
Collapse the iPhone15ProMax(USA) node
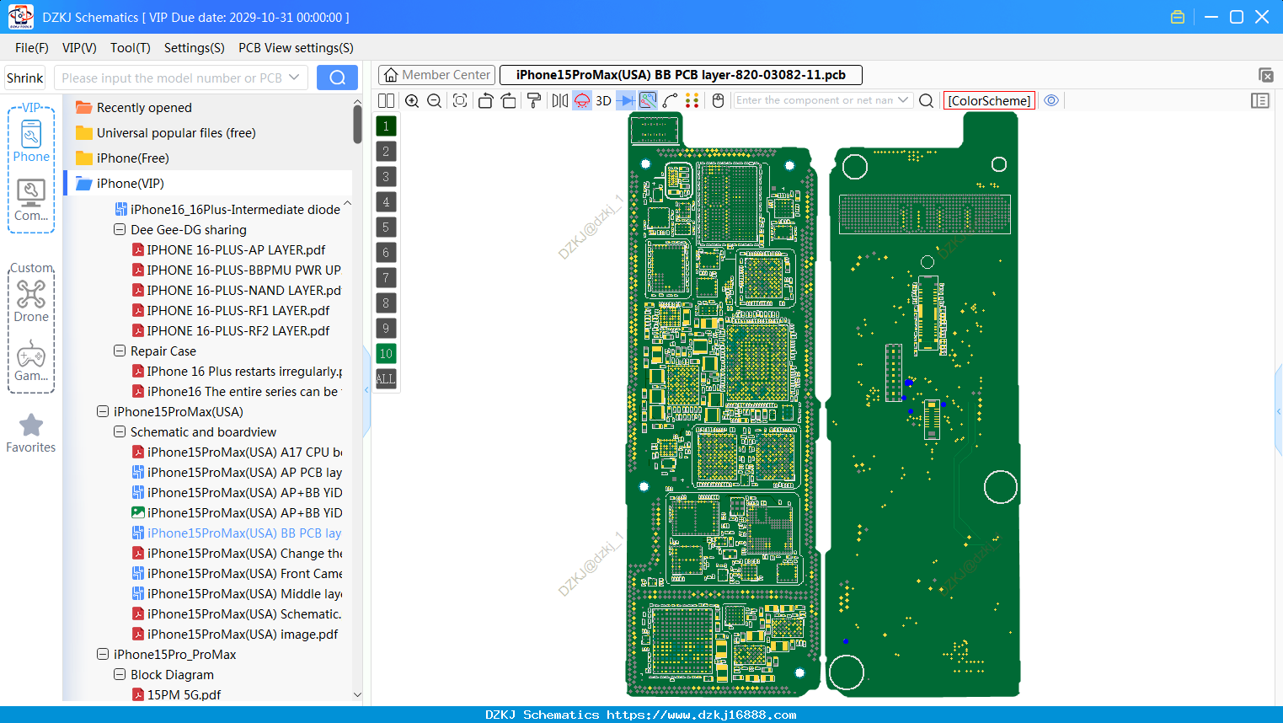tap(103, 411)
